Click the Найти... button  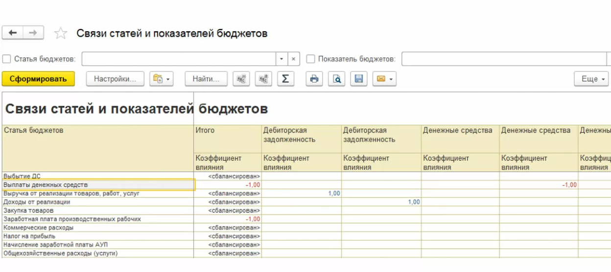click(x=206, y=79)
